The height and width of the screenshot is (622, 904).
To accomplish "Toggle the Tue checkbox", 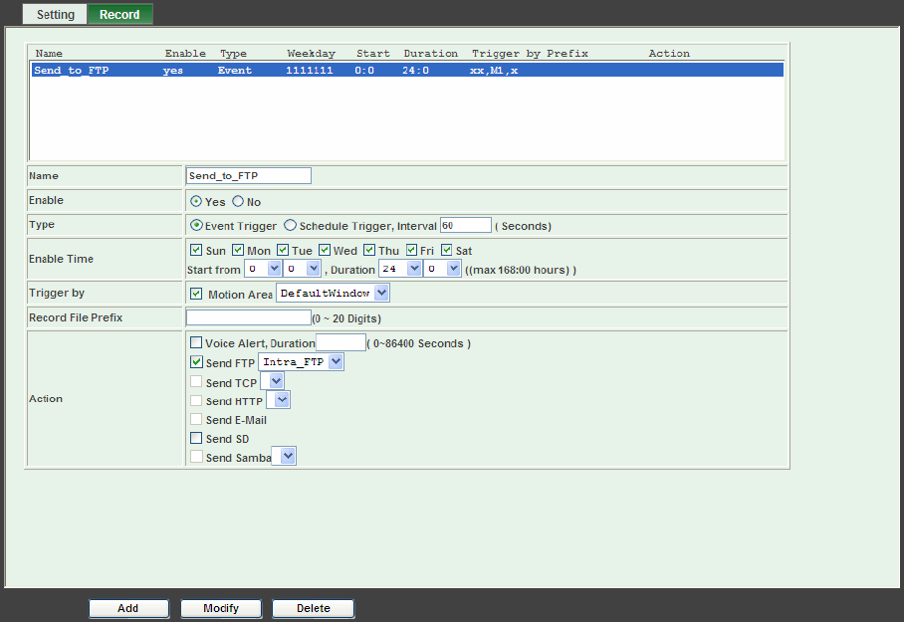I will point(283,250).
